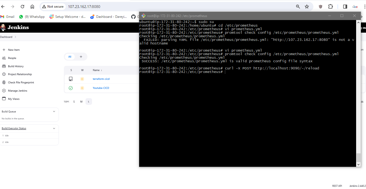The height and width of the screenshot is (189, 366).
Task: Click the terminal scrollbar down arrow
Action: point(358,164)
